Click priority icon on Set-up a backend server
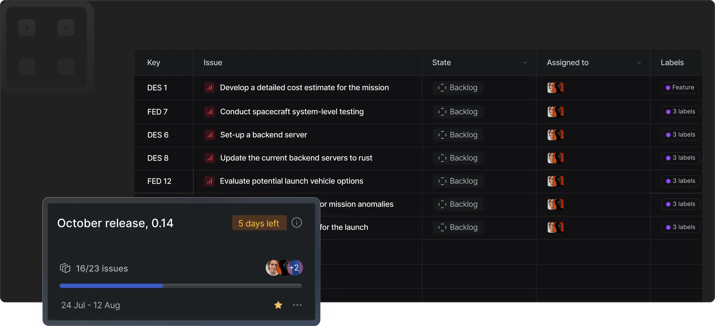715x326 pixels. [x=210, y=135]
